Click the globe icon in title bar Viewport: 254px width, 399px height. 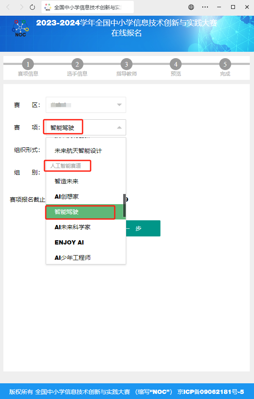point(191,7)
